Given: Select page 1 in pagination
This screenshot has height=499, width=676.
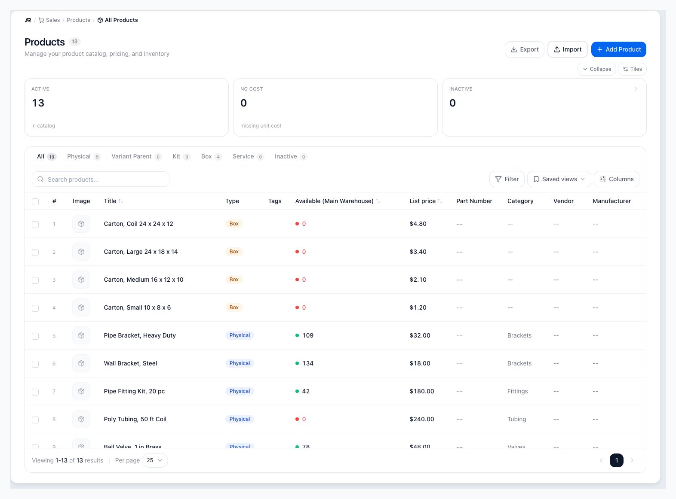Looking at the screenshot, I should pyautogui.click(x=617, y=460).
